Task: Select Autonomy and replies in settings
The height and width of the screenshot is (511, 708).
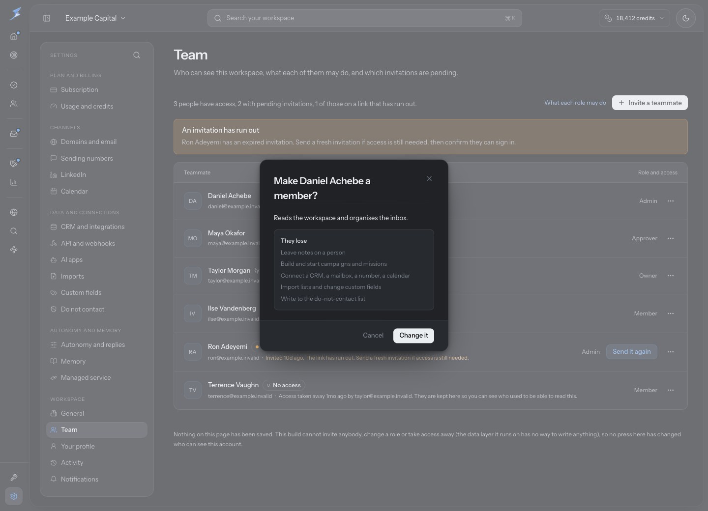Action: [x=97, y=345]
